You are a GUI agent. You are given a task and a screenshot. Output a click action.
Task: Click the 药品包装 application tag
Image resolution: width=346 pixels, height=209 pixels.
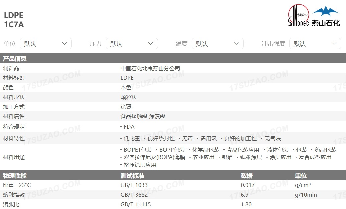[x=325, y=150]
